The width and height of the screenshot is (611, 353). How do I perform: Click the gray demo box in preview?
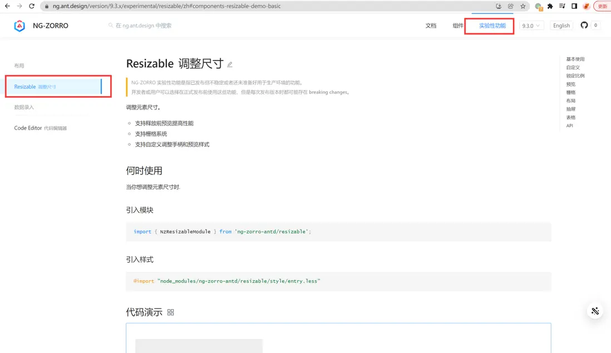point(199,346)
